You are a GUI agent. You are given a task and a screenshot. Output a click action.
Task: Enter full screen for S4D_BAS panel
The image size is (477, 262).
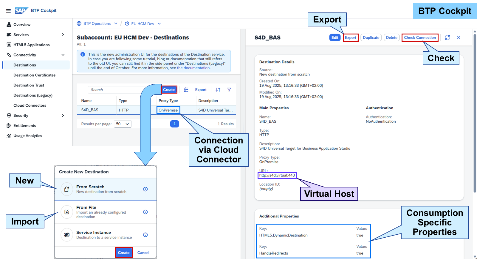click(447, 37)
